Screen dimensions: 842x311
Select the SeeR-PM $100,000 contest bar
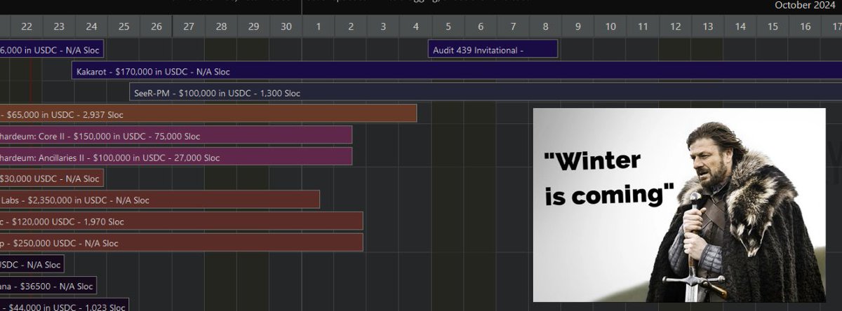pos(486,92)
